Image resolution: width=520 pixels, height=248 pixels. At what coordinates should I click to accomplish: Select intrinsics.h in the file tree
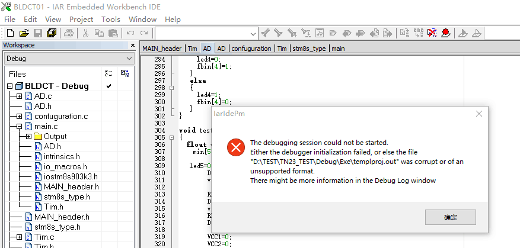pos(62,157)
